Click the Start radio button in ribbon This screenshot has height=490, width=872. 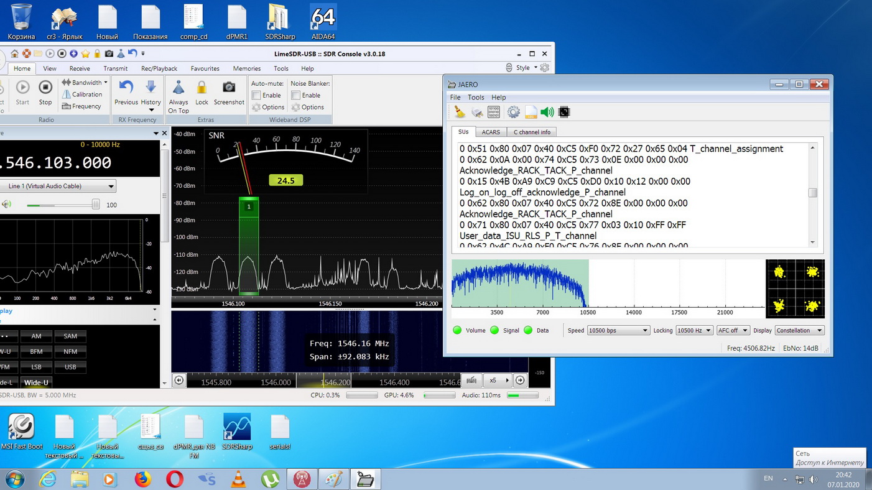point(22,93)
